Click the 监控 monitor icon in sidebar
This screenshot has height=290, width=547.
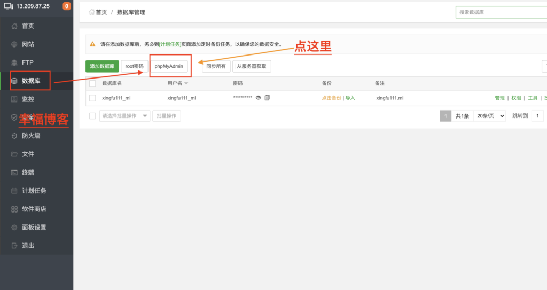coord(14,99)
